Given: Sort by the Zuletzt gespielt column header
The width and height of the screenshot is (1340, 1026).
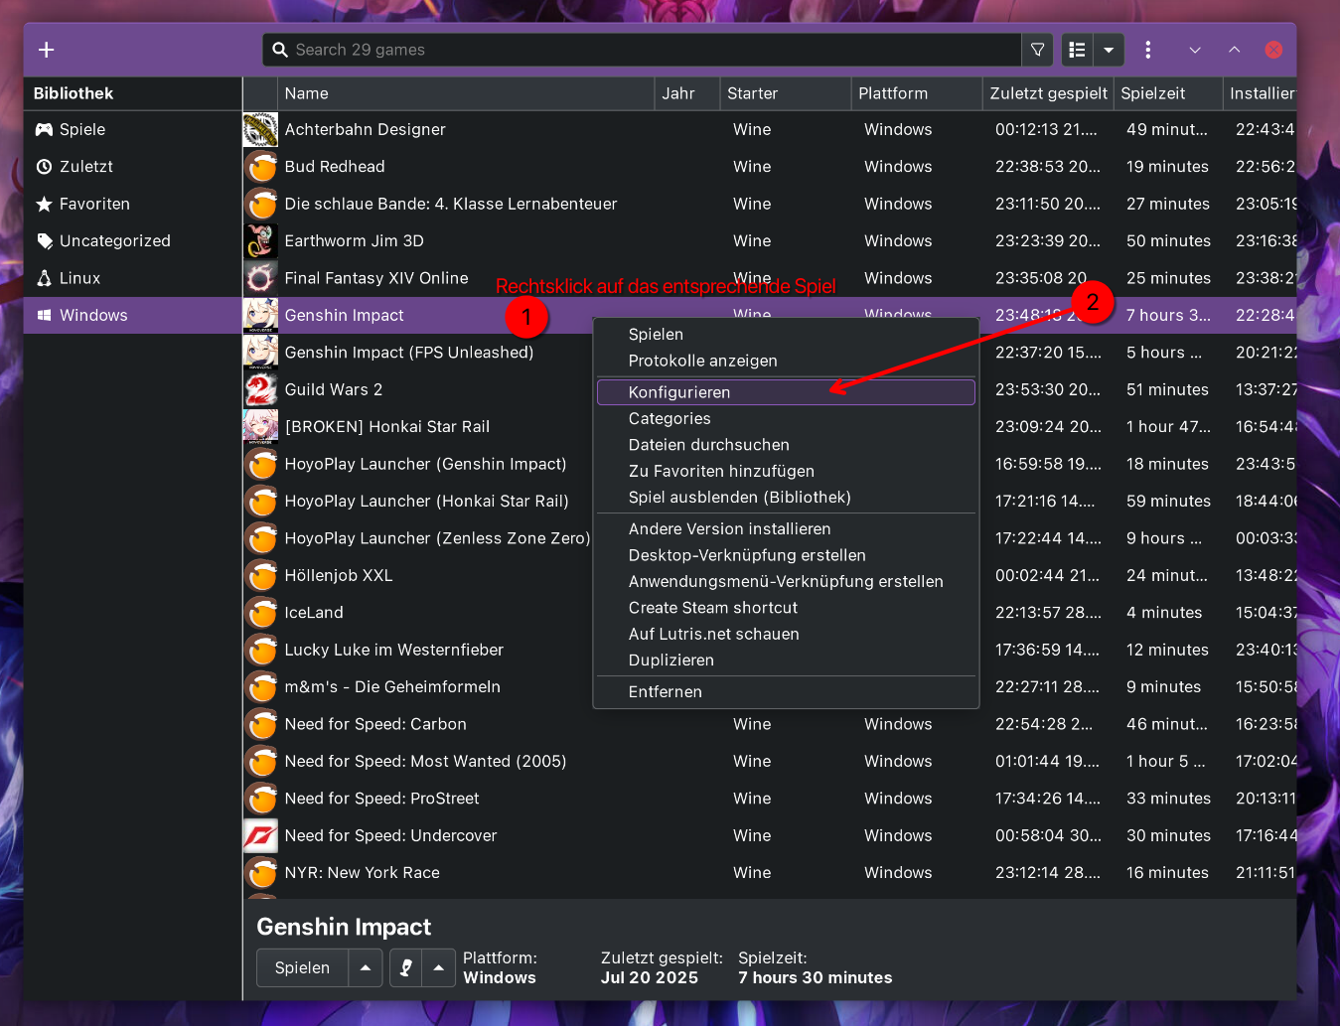Looking at the screenshot, I should pyautogui.click(x=1048, y=93).
